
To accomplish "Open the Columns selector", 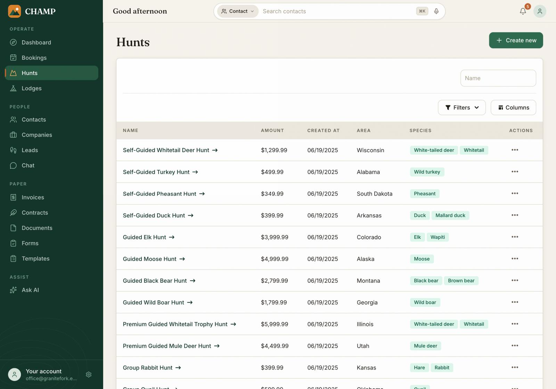I will [x=513, y=108].
